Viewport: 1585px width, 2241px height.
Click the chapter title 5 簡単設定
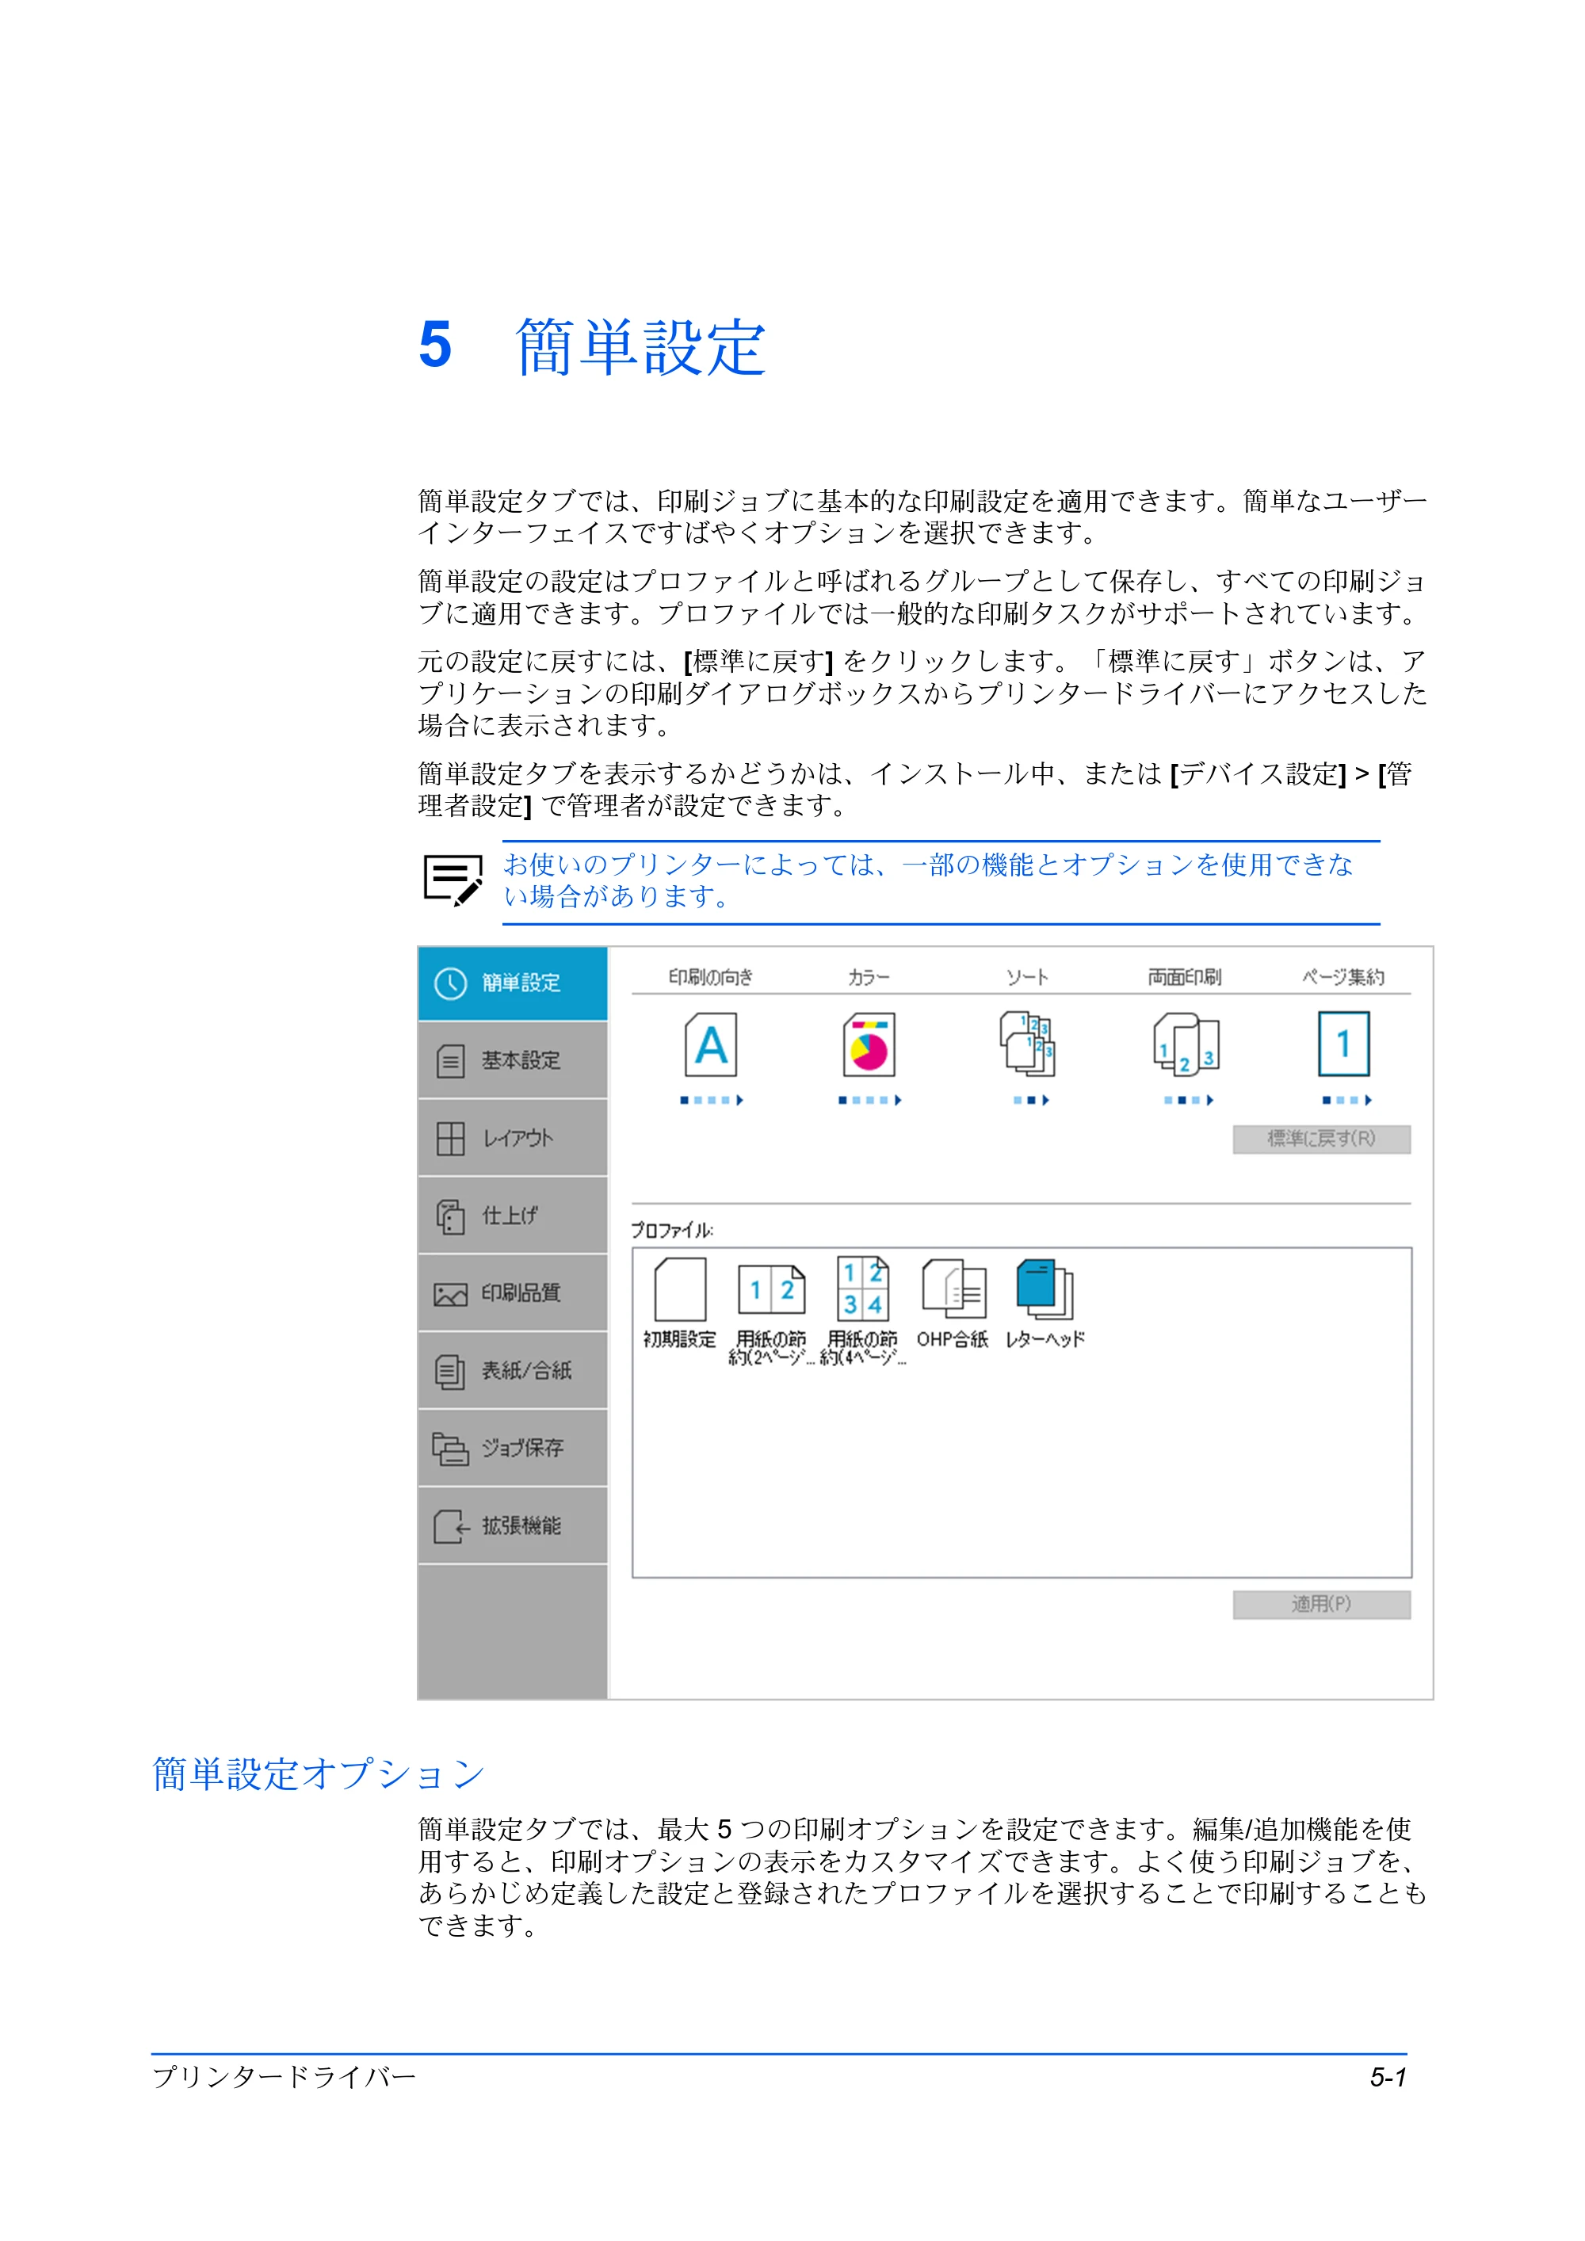(x=593, y=346)
